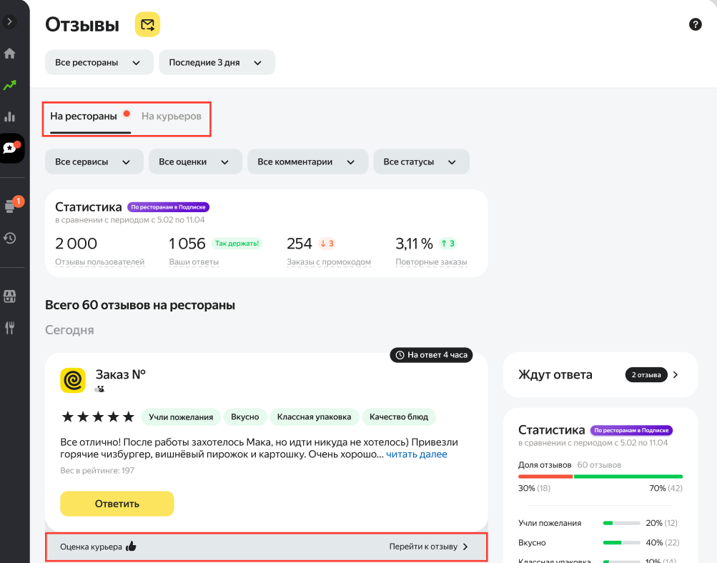Open the storefront icon in the sidebar
Image resolution: width=717 pixels, height=563 pixels.
click(10, 296)
